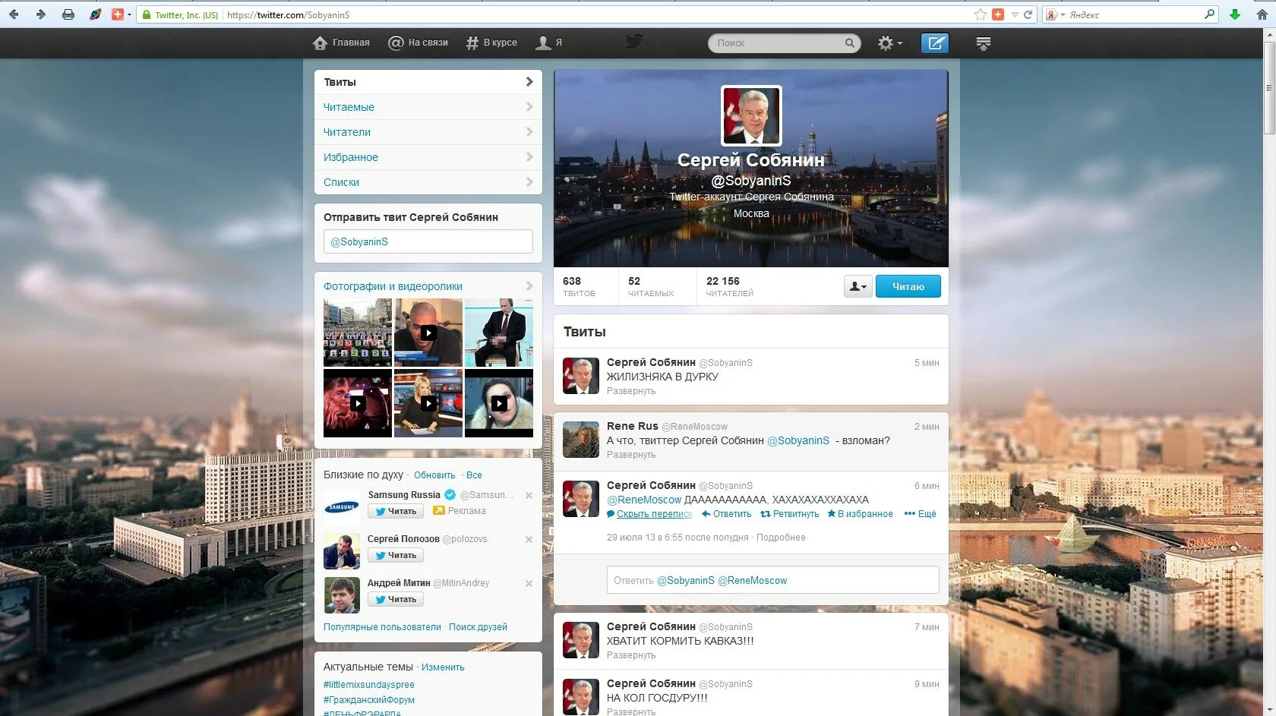Follow Samsung Russia with Читать button
Image resolution: width=1276 pixels, height=716 pixels.
coord(396,511)
